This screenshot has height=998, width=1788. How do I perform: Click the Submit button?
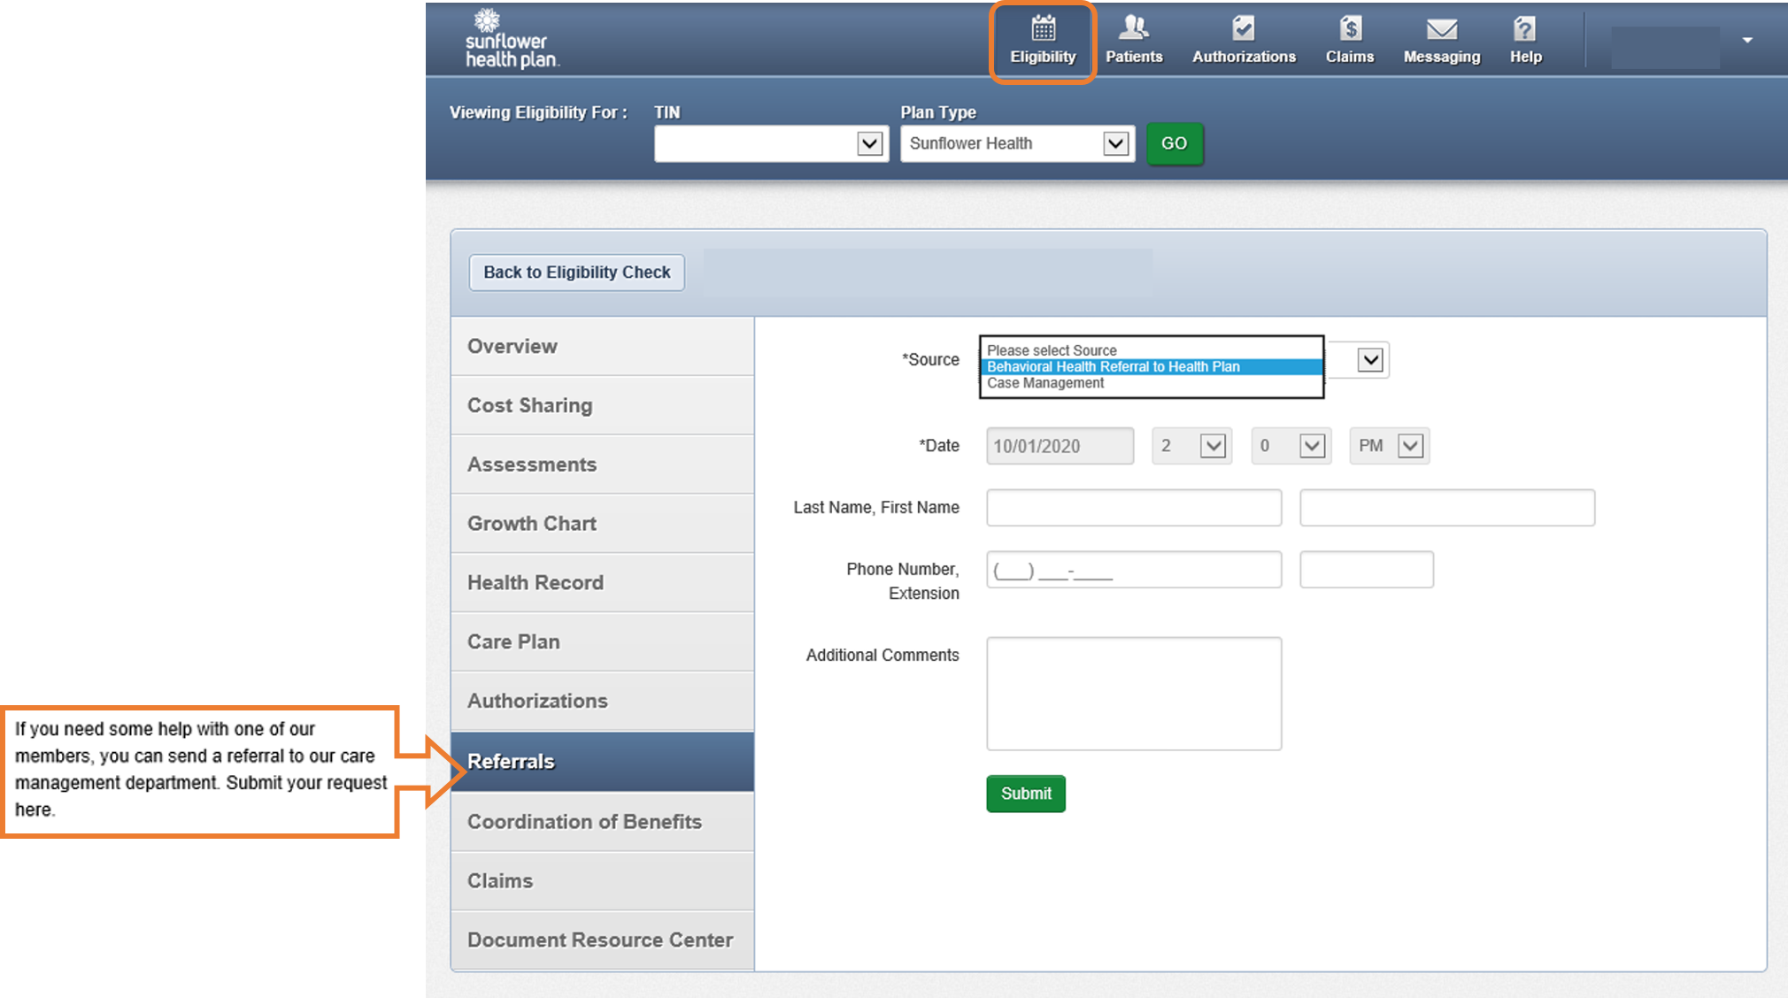(1025, 794)
